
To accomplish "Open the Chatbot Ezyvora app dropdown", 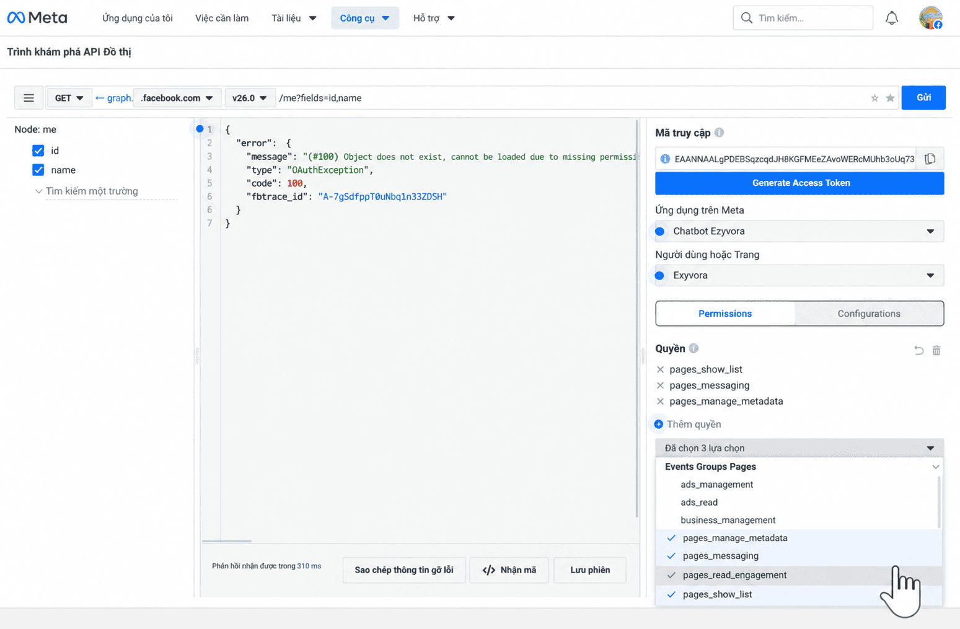I will [799, 231].
